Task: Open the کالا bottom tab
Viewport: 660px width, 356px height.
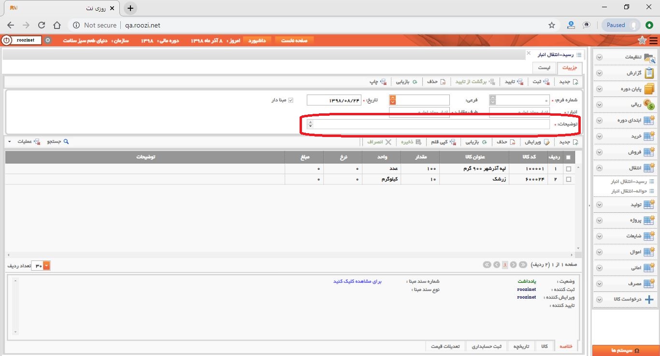Action: (x=545, y=346)
